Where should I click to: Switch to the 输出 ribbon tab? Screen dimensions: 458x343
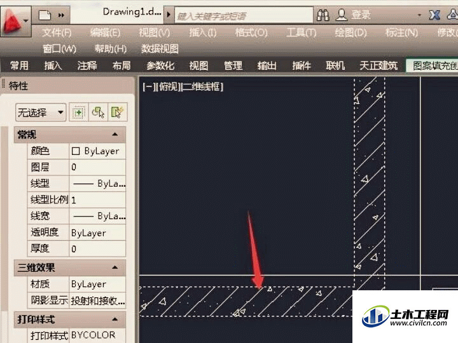[x=267, y=65]
